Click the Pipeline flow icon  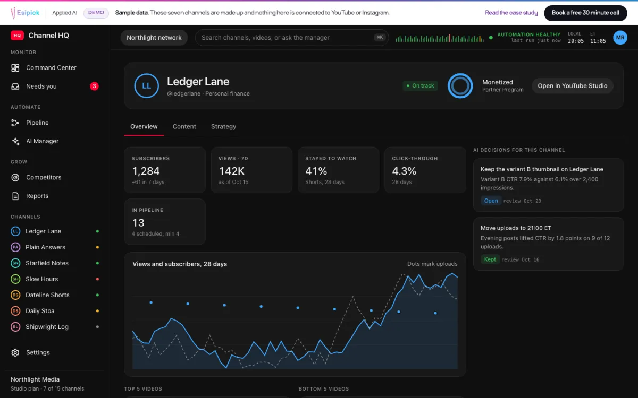coord(15,123)
